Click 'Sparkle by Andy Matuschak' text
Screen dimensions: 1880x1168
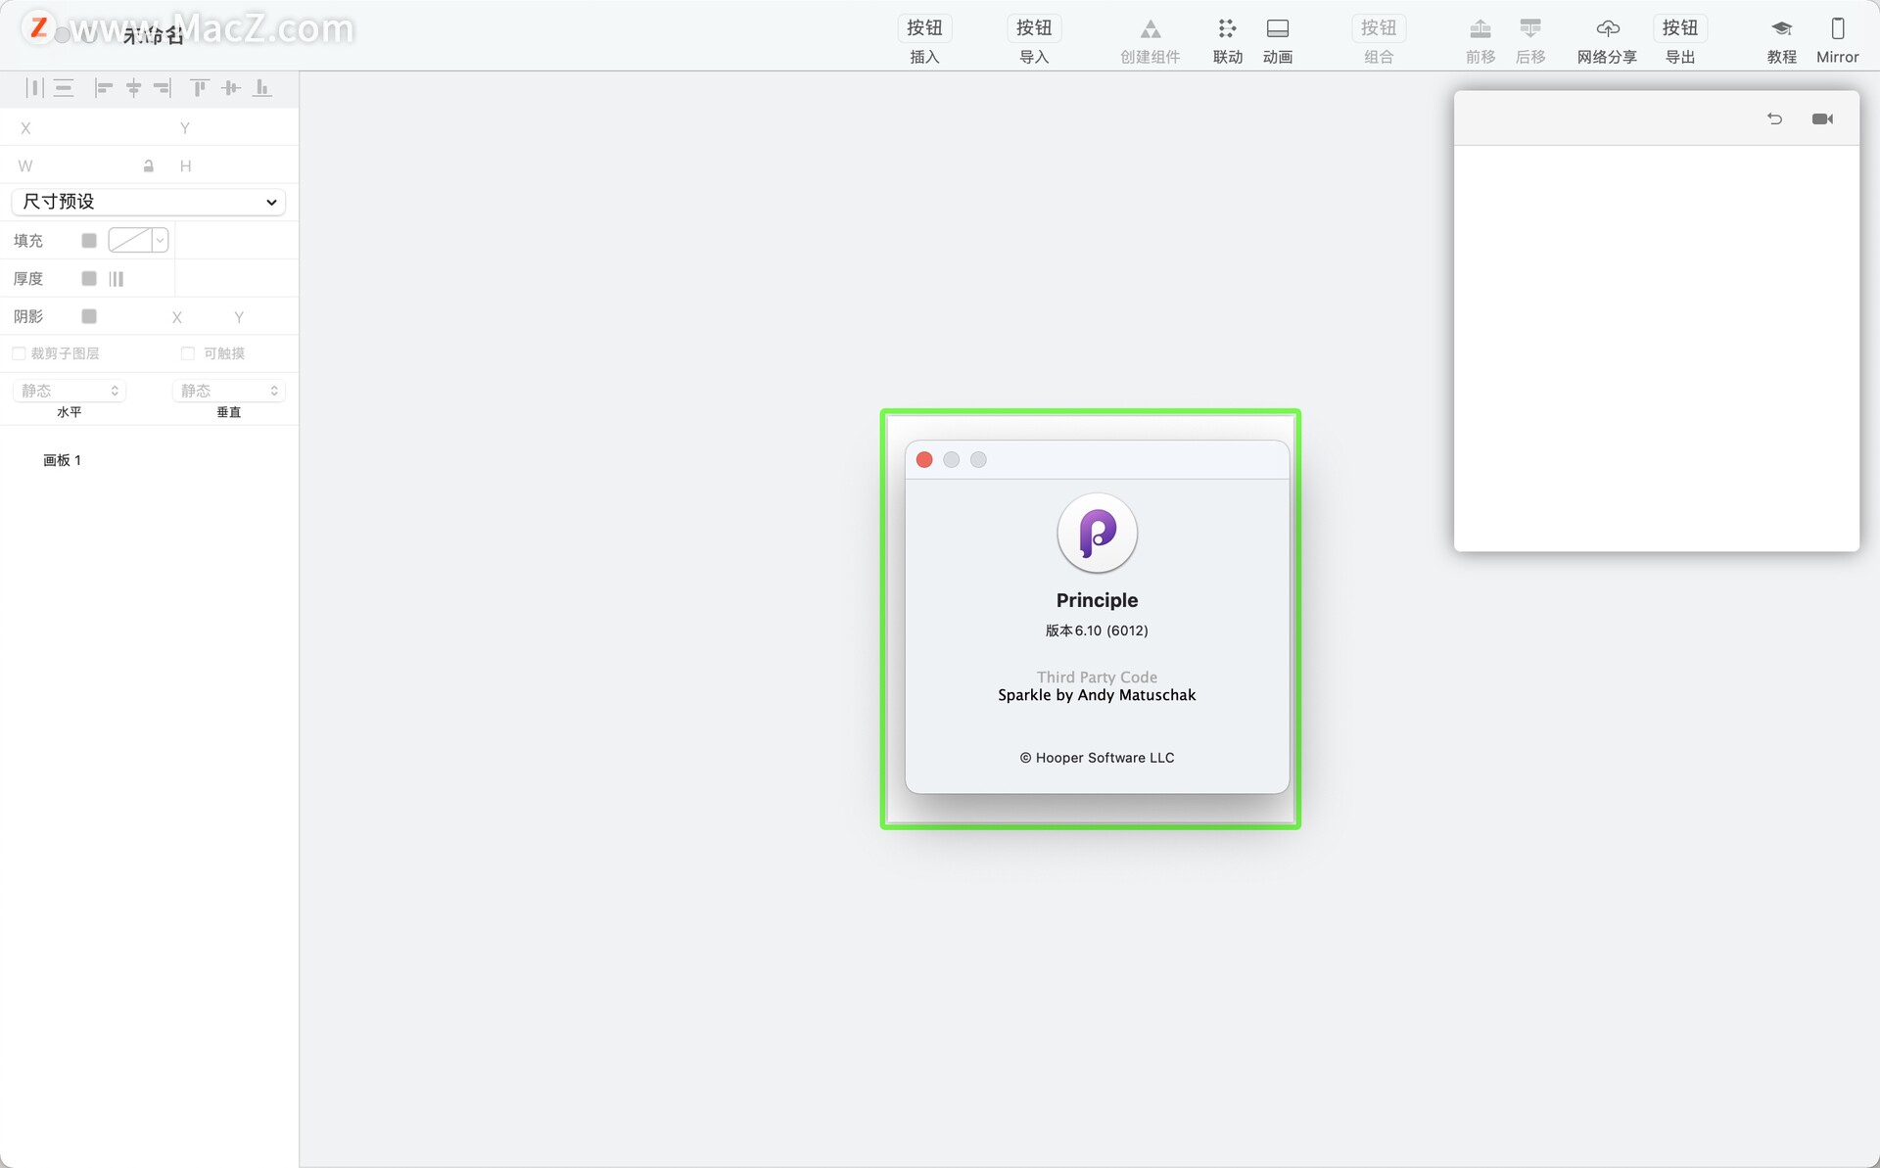[1097, 695]
